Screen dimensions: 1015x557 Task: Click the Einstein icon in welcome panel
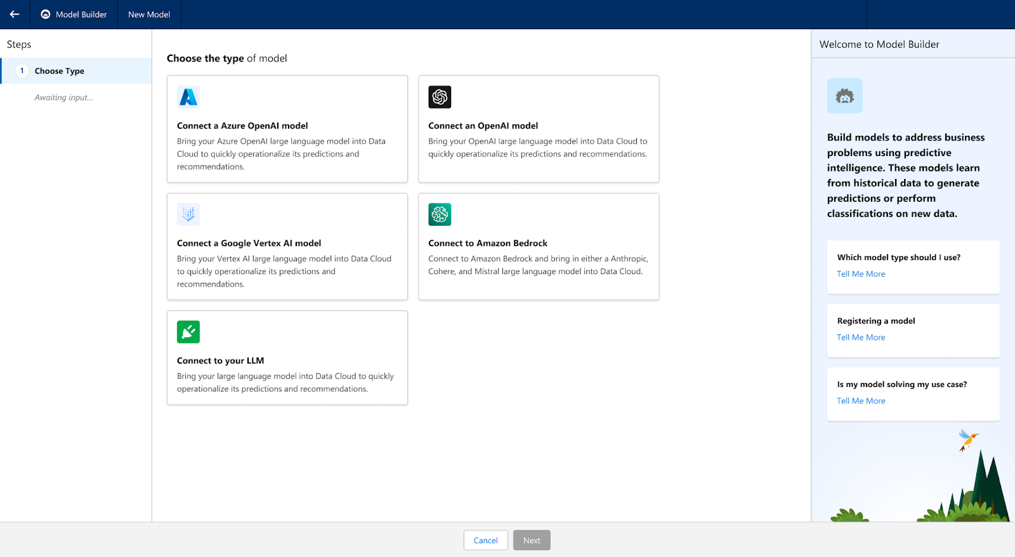tap(844, 96)
